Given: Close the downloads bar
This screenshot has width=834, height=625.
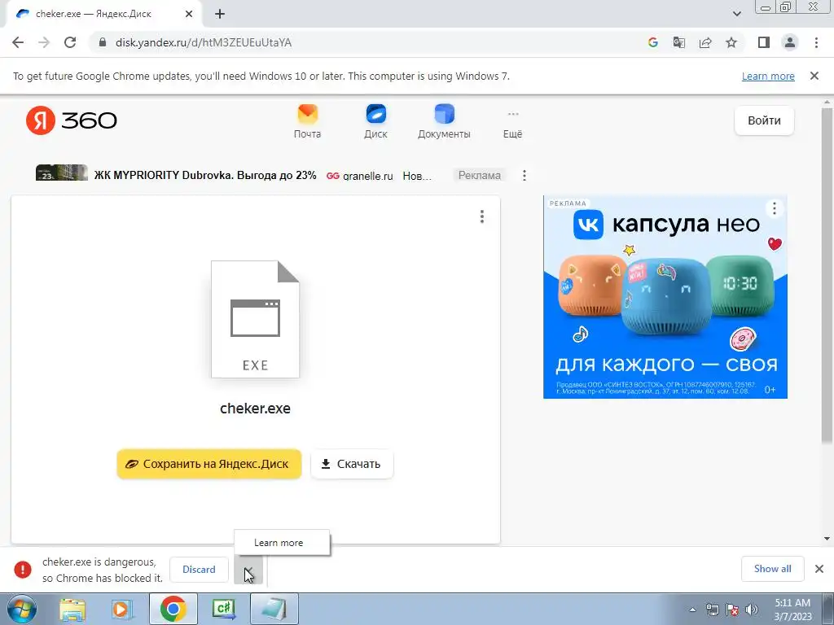Looking at the screenshot, I should [x=819, y=569].
